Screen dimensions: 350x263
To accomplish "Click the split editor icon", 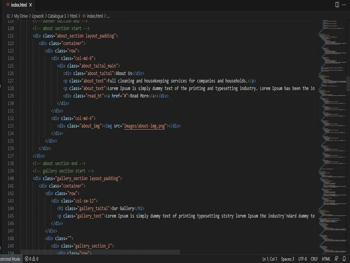I will [x=337, y=5].
